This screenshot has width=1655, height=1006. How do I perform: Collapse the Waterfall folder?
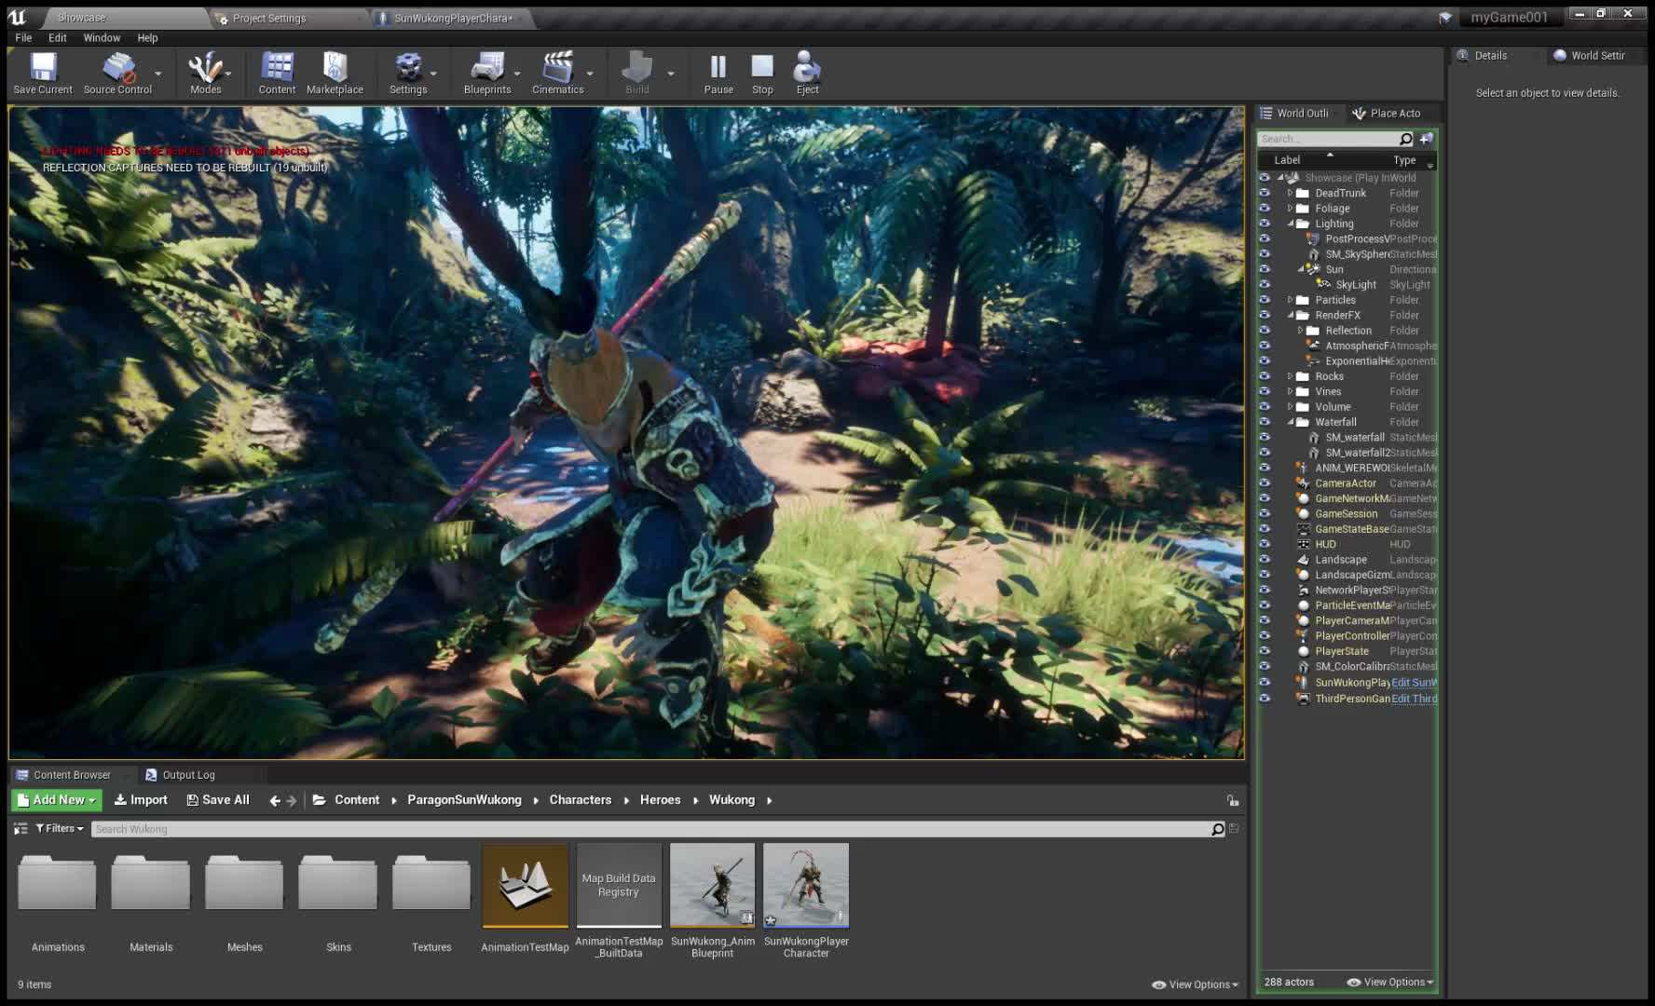pyautogui.click(x=1291, y=422)
